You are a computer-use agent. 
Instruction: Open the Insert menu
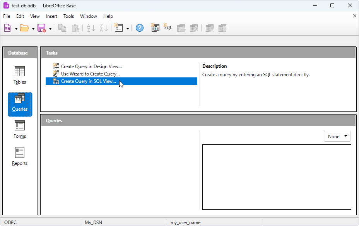click(51, 16)
